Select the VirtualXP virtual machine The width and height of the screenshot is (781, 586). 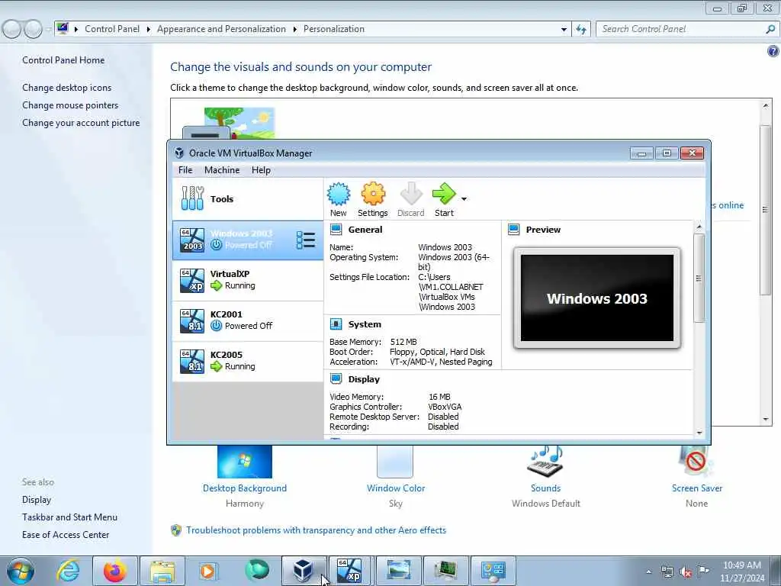248,280
